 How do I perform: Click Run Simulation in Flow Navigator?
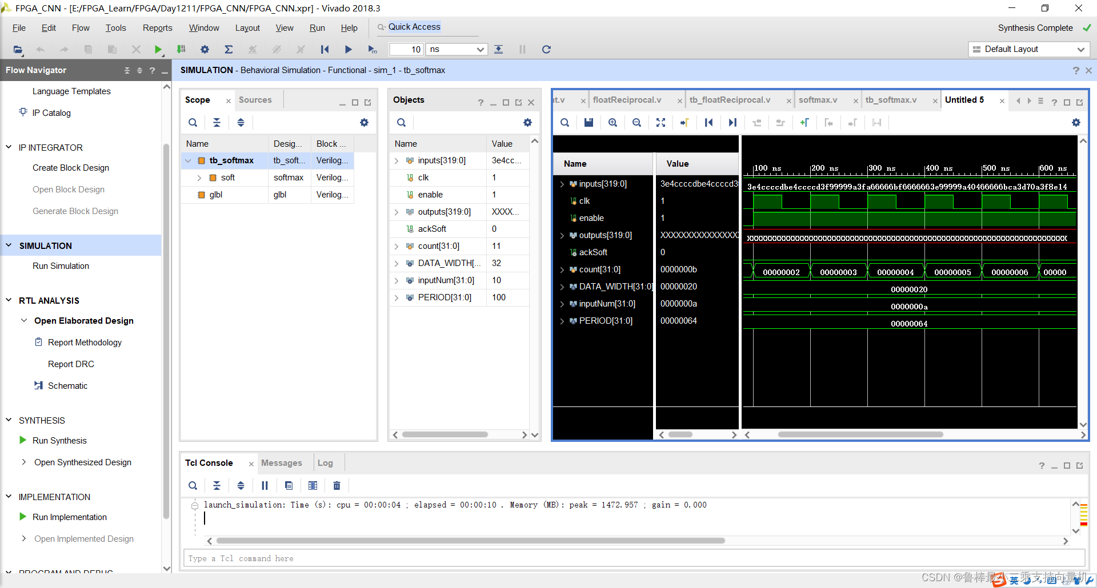pos(61,266)
